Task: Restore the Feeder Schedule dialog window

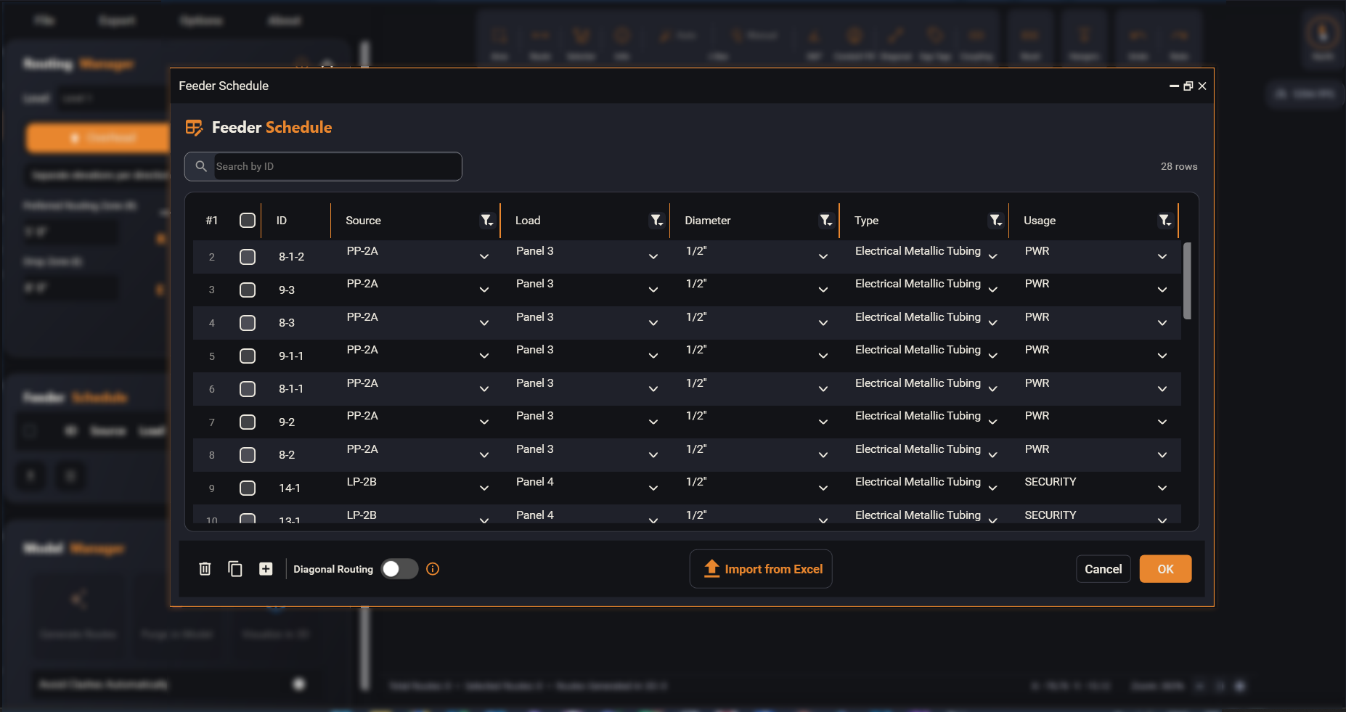Action: 1188,86
